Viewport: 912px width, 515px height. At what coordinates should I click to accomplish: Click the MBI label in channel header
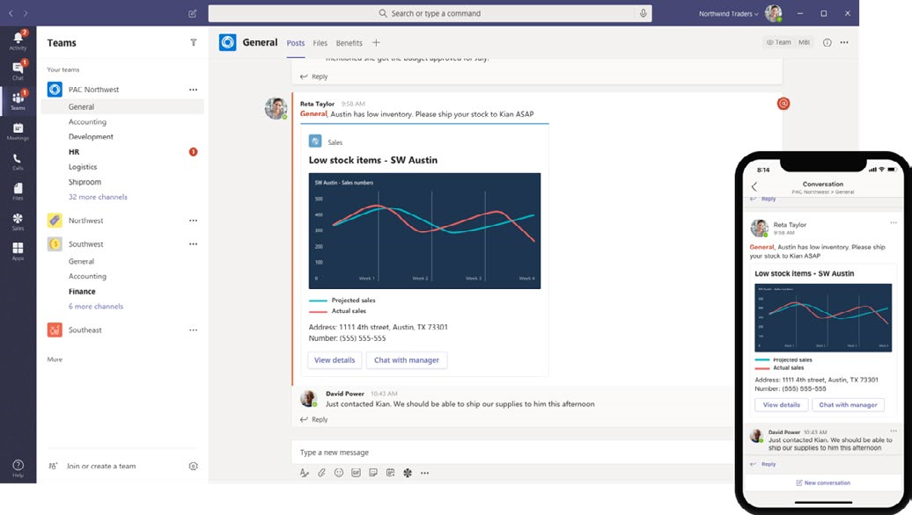pyautogui.click(x=805, y=42)
